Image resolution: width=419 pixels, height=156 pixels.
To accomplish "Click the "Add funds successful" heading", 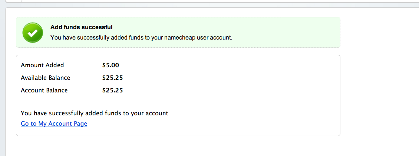I will tap(81, 27).
